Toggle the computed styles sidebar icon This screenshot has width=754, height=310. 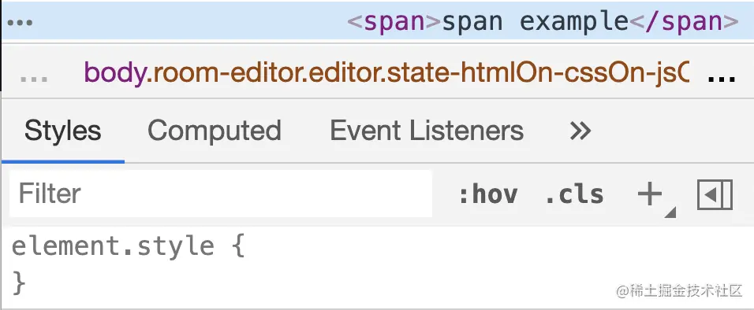pyautogui.click(x=715, y=195)
